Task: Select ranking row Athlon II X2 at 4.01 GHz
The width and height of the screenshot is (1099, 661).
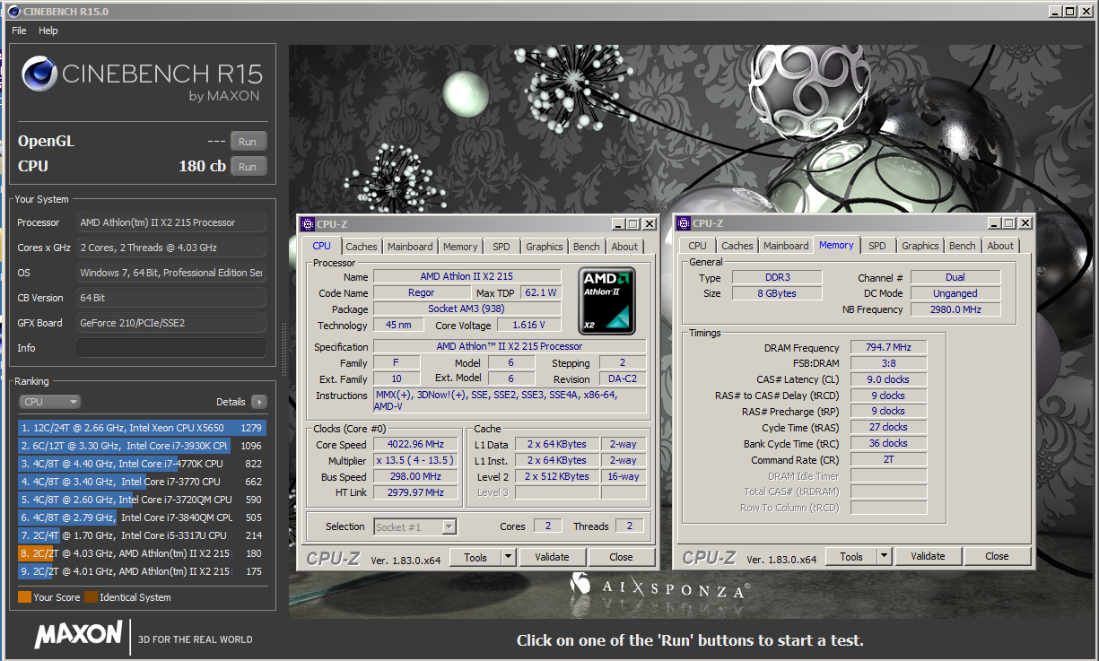Action: (142, 571)
